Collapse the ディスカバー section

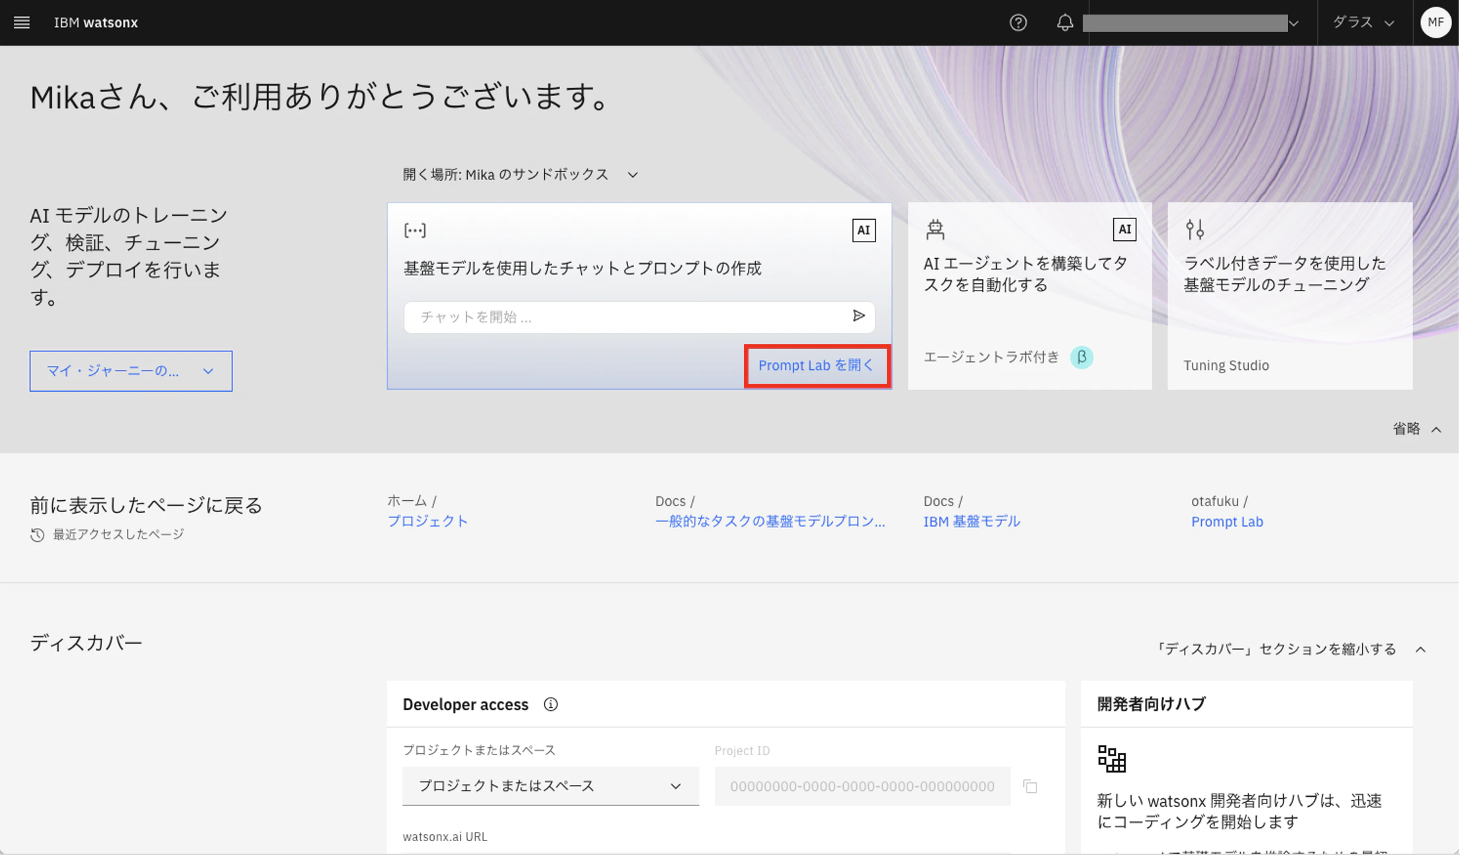1290,649
